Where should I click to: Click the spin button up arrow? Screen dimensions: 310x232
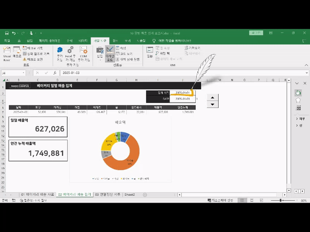click(211, 97)
